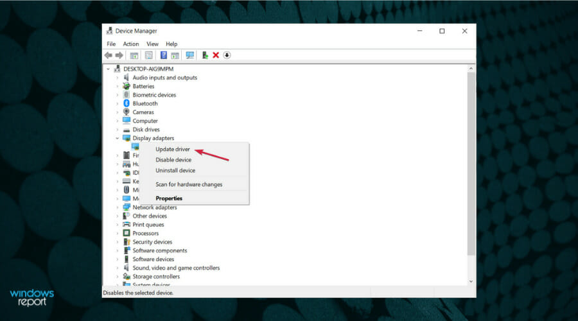The height and width of the screenshot is (321, 578).
Task: Click the Disk drives category icon
Action: tap(127, 130)
